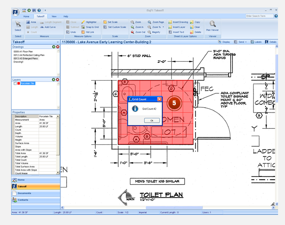The image size is (285, 225).
Task: Select drawing 0009 A1 Floor Plan
Action: point(23,51)
